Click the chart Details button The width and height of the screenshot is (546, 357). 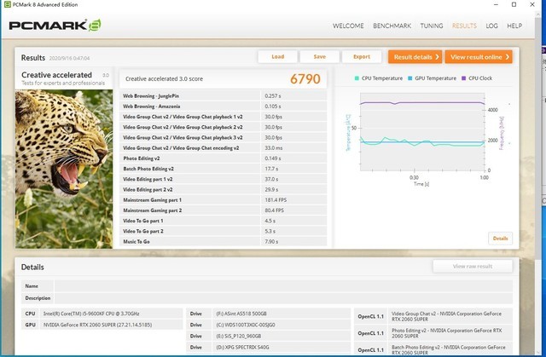[500, 239]
